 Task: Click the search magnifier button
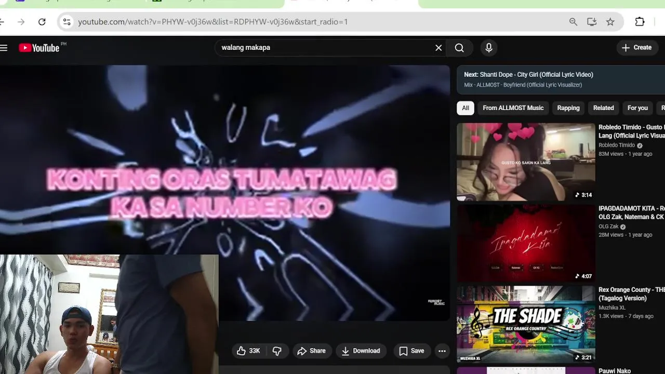pos(459,48)
